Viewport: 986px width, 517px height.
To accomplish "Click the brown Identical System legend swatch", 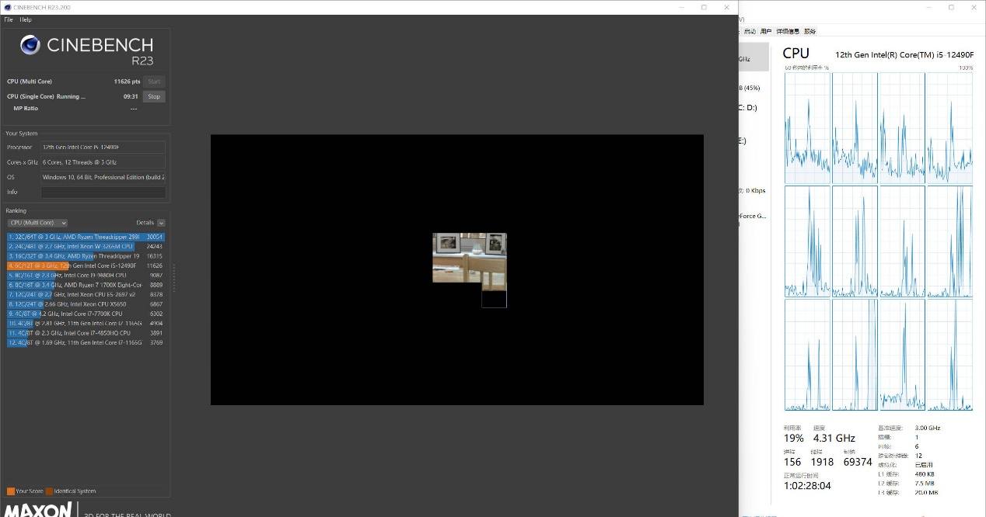I will [49, 491].
